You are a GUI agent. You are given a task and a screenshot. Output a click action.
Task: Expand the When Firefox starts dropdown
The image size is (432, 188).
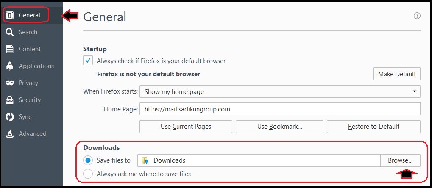(280, 91)
